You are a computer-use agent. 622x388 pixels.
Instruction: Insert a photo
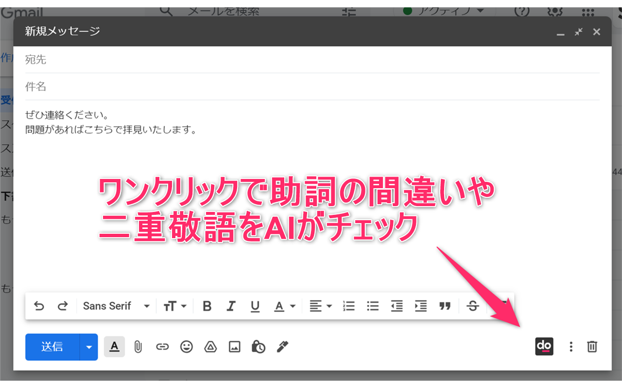(x=235, y=347)
